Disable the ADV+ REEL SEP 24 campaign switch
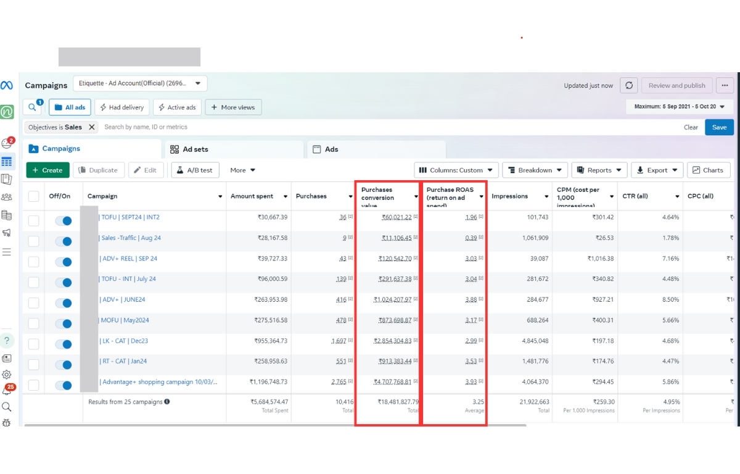Screen dimensions: 740x474 64,262
